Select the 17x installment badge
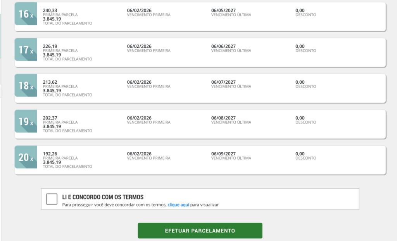This screenshot has width=397, height=241. pyautogui.click(x=26, y=50)
